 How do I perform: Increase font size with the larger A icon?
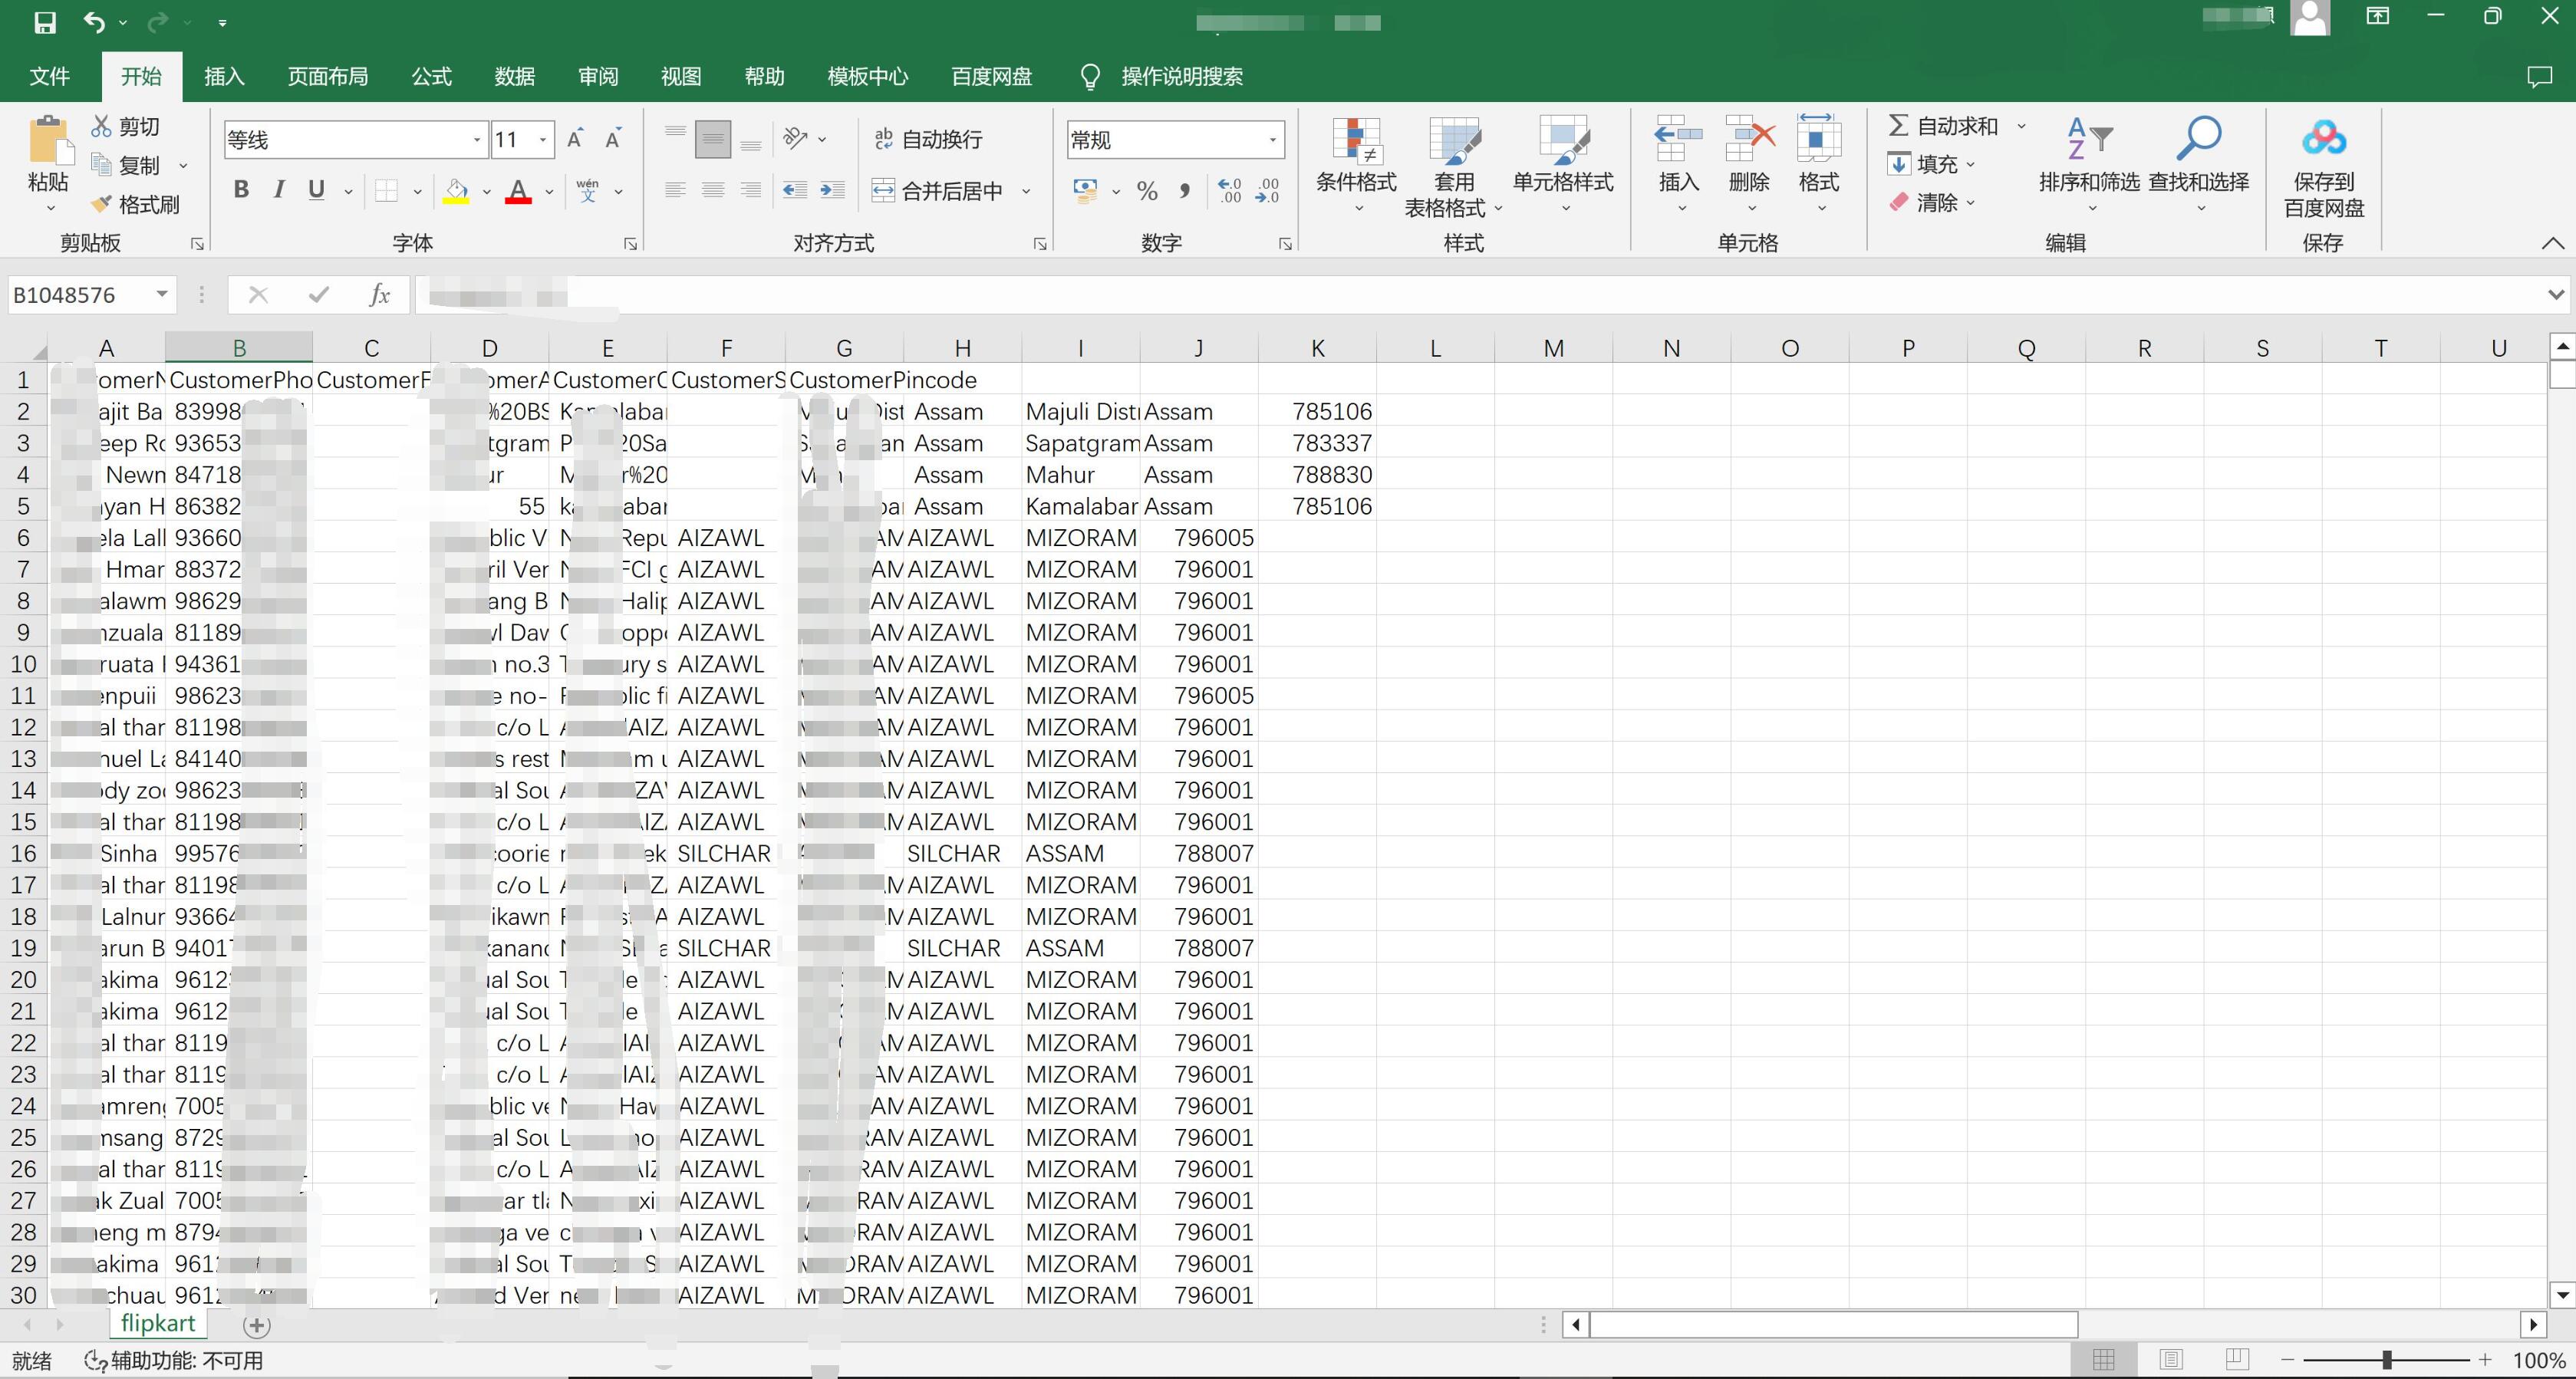(x=575, y=139)
